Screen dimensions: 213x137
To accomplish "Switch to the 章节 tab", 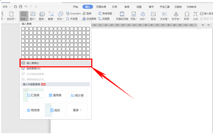I will [151, 7].
